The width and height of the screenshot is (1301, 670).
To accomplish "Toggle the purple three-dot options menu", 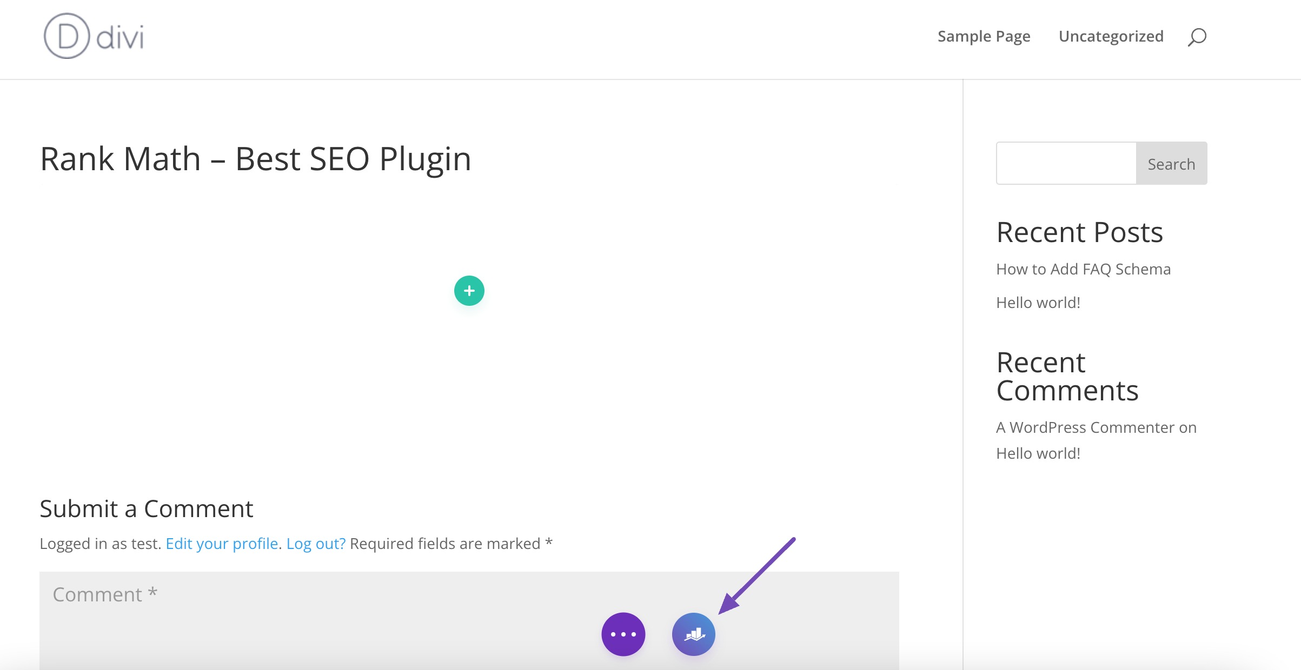I will (622, 634).
